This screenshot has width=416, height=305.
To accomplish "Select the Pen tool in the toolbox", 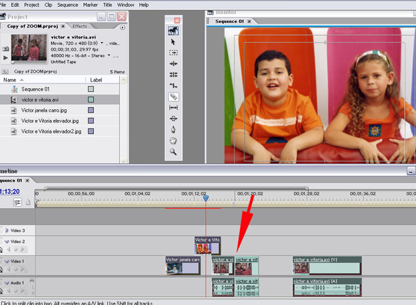I will pos(173,130).
